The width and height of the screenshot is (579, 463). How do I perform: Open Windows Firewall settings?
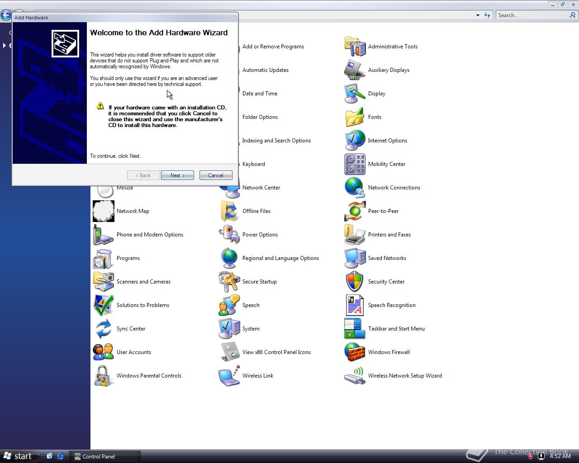(389, 352)
